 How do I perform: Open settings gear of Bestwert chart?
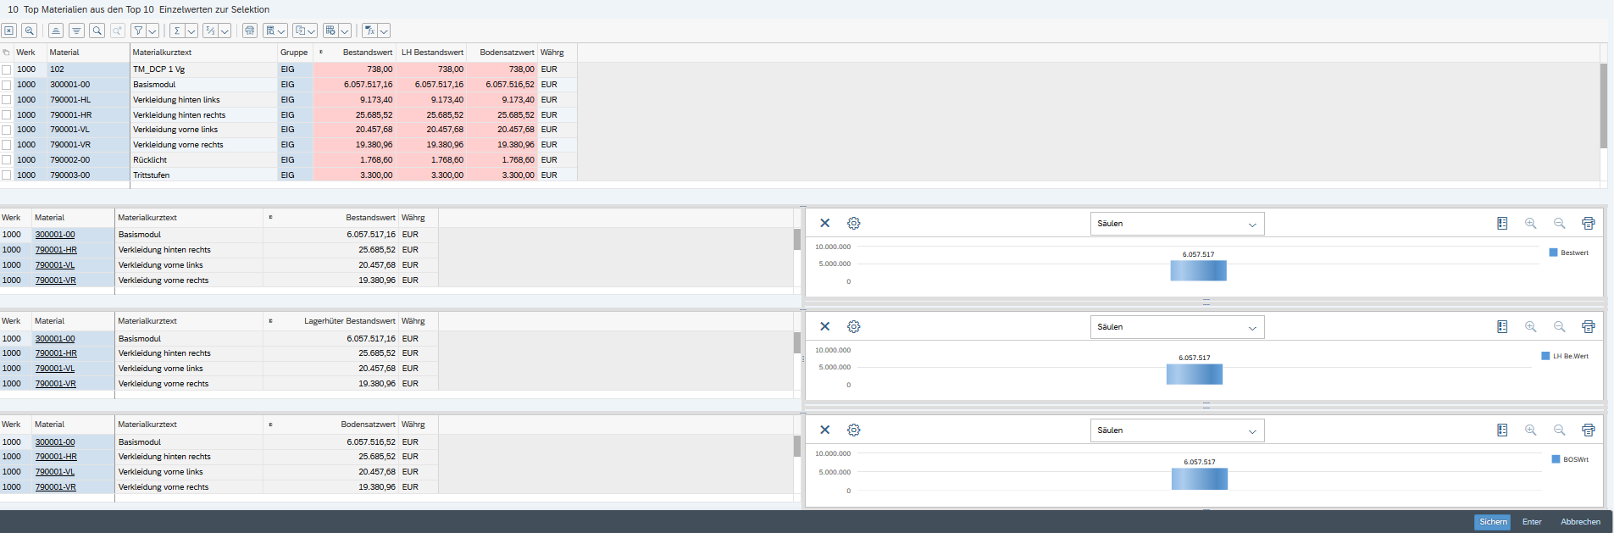click(x=854, y=224)
